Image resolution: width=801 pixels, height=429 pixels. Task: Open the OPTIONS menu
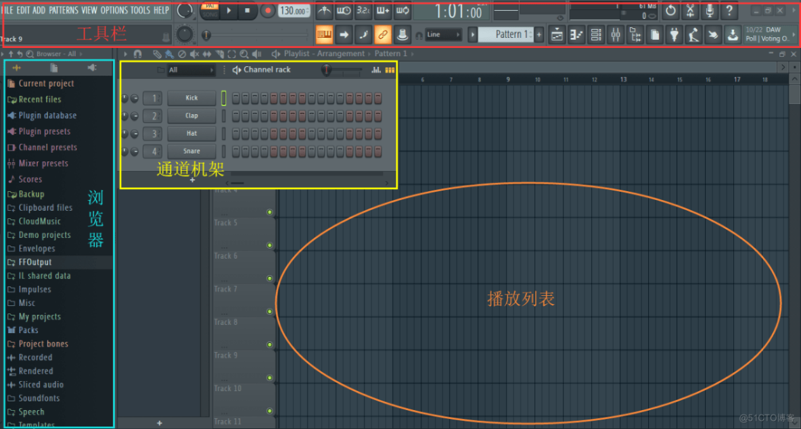114,10
